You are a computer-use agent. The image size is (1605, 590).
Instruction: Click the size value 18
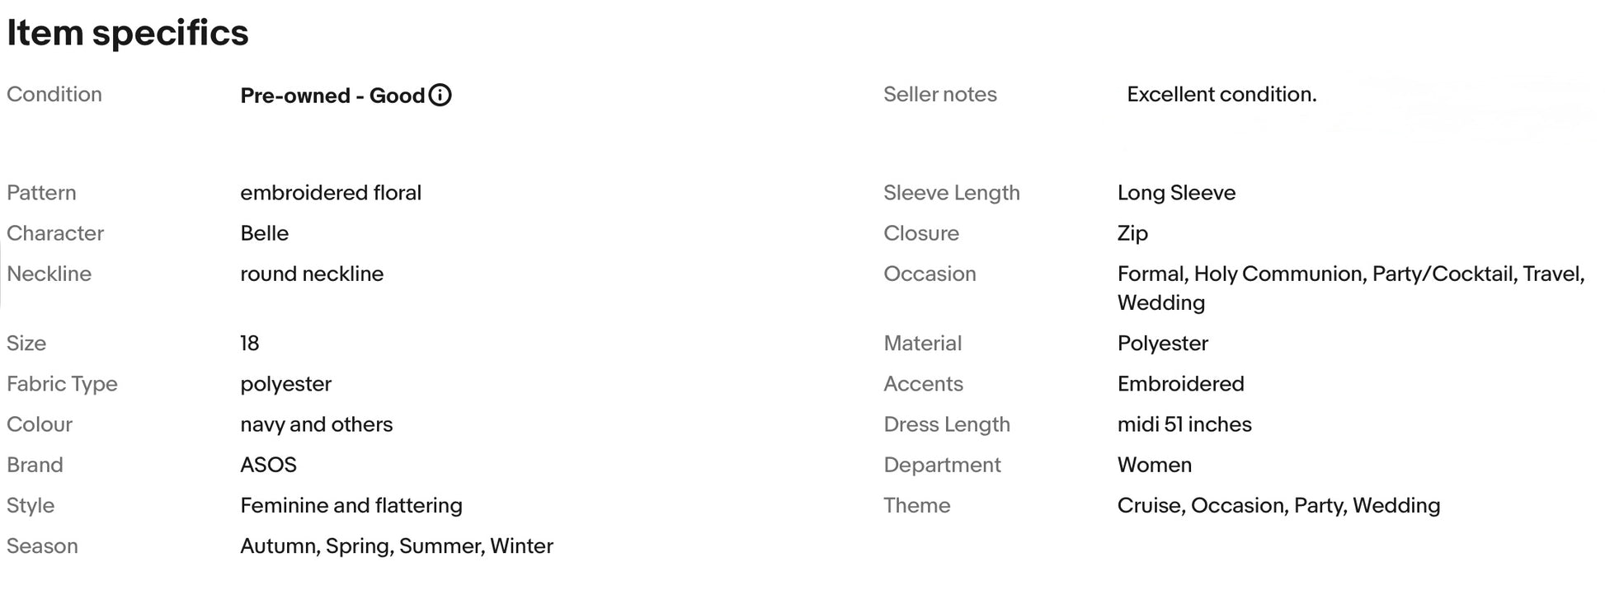point(249,344)
